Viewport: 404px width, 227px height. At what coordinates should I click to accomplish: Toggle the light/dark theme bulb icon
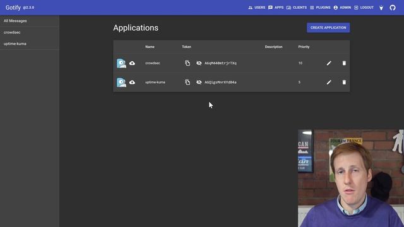coord(381,8)
